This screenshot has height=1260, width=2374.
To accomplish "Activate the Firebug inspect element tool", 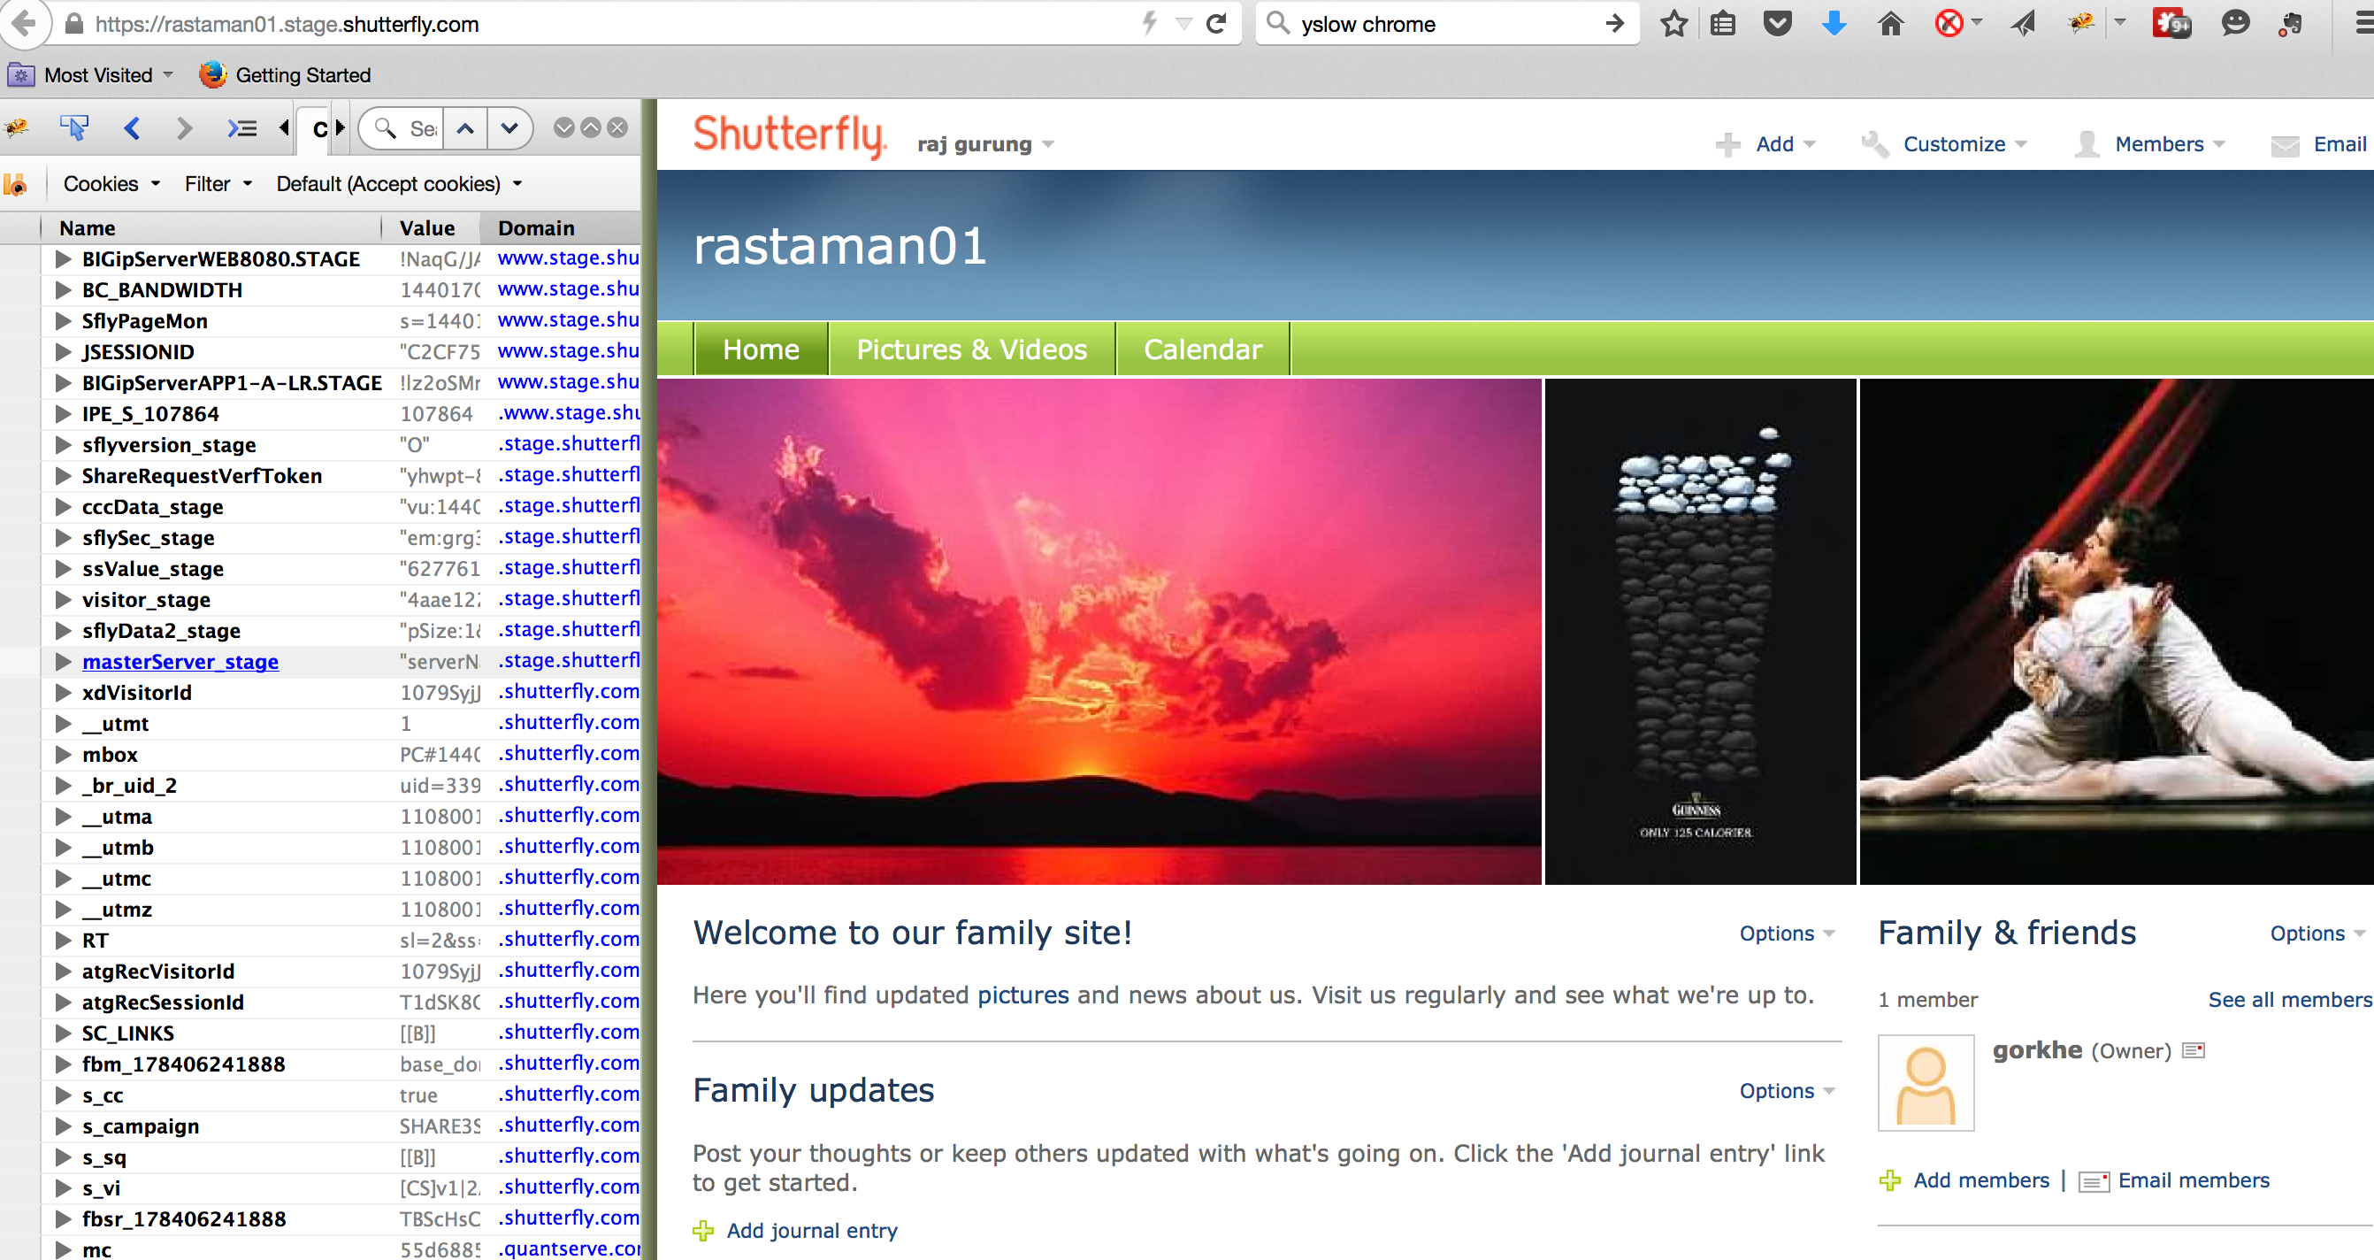I will click(x=73, y=128).
